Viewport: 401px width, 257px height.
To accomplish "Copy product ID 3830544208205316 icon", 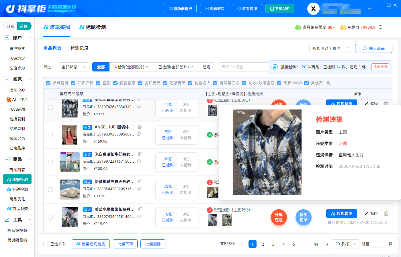I will point(139,189).
